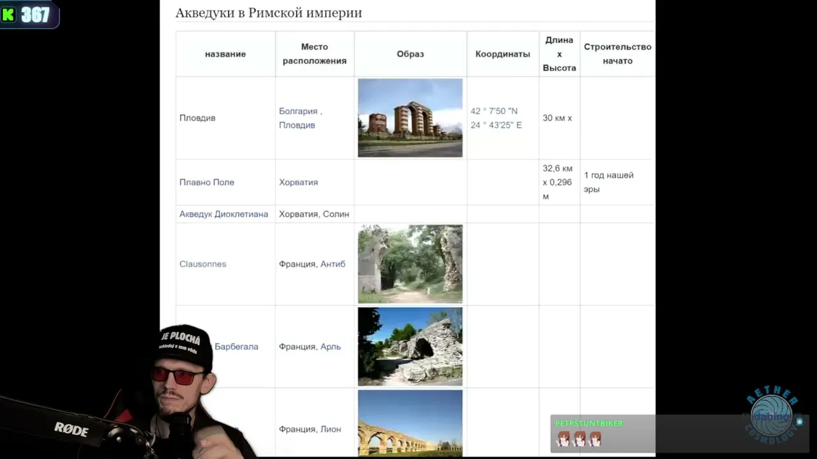Click the PETRSTUNTBIKER chat username
817x459 pixels.
[589, 423]
